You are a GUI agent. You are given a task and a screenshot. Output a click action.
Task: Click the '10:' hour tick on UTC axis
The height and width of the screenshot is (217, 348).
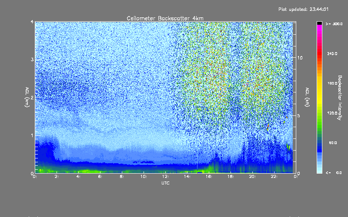pos(144,177)
